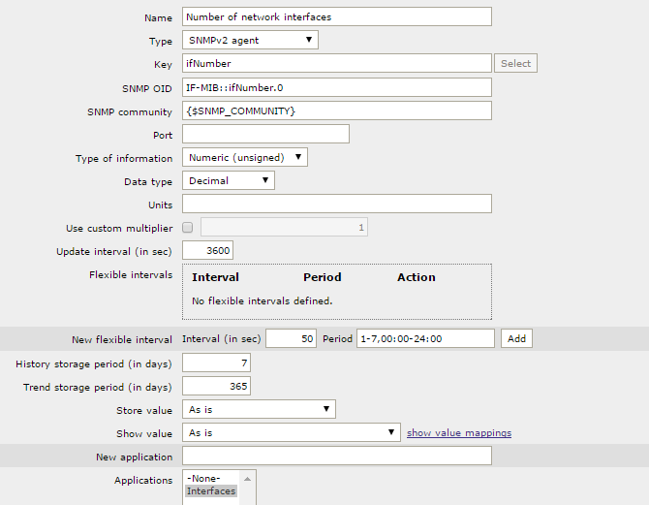Click the New application text field
Screen dimensions: 649x505
[x=336, y=456]
